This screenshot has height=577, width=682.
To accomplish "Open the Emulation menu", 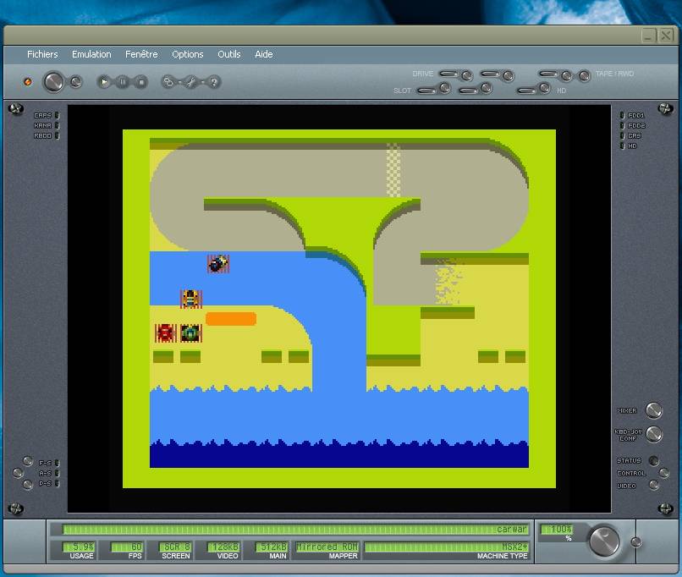I will (x=91, y=54).
